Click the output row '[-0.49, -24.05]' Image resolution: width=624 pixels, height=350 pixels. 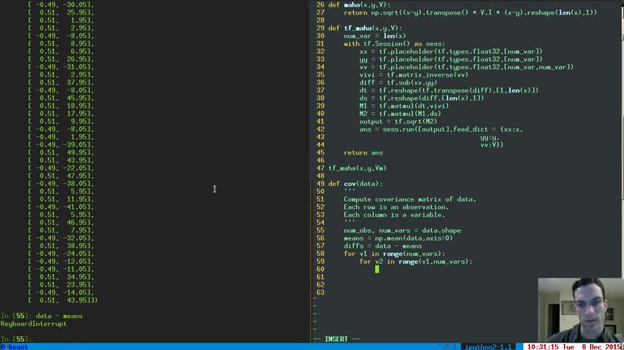point(61,254)
